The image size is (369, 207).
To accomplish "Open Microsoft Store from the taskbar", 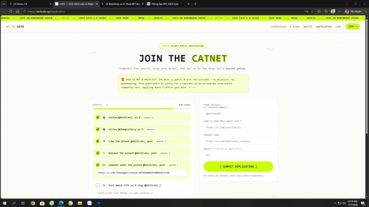I will (x=42, y=203).
